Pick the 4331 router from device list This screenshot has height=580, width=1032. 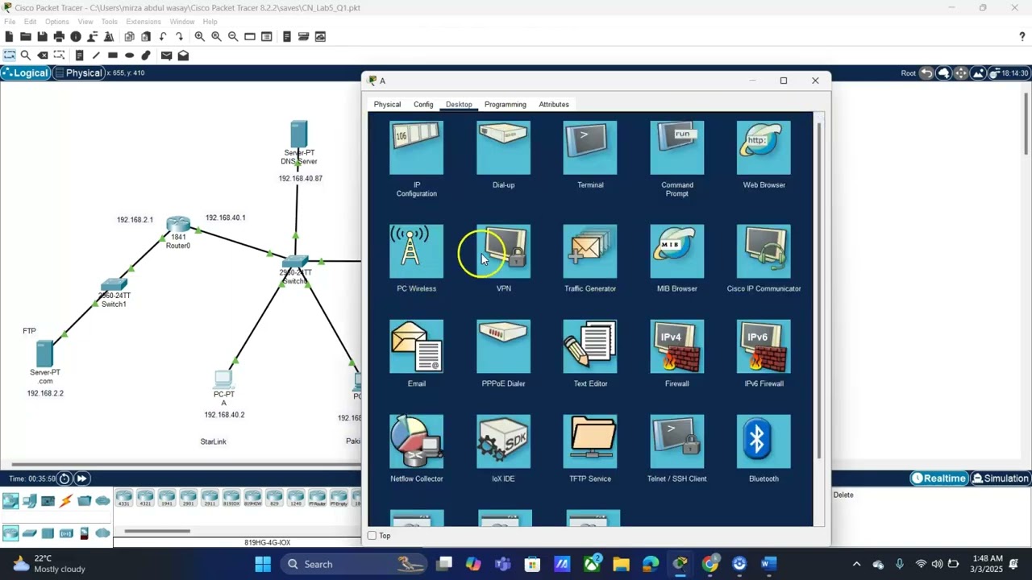pyautogui.click(x=124, y=499)
